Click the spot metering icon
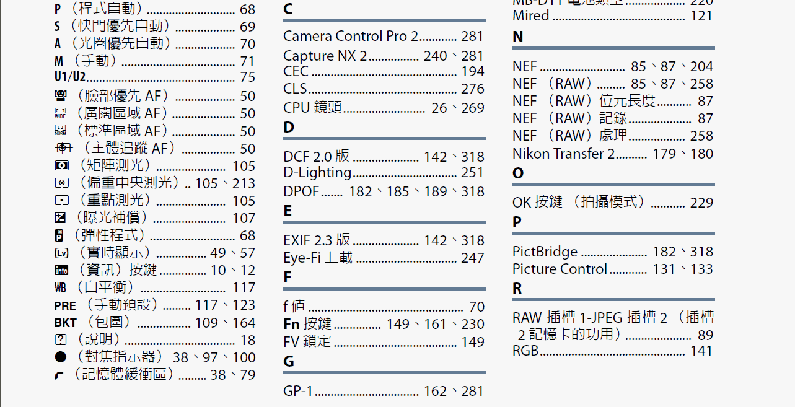795x407 pixels. tap(61, 201)
